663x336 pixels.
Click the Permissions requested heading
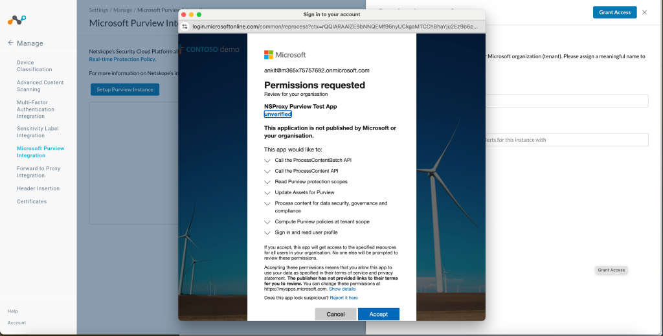315,85
